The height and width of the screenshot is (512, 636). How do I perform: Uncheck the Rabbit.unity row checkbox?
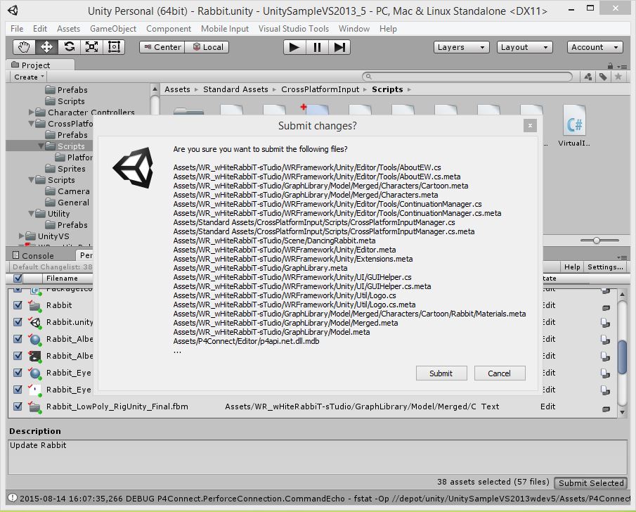tap(18, 322)
